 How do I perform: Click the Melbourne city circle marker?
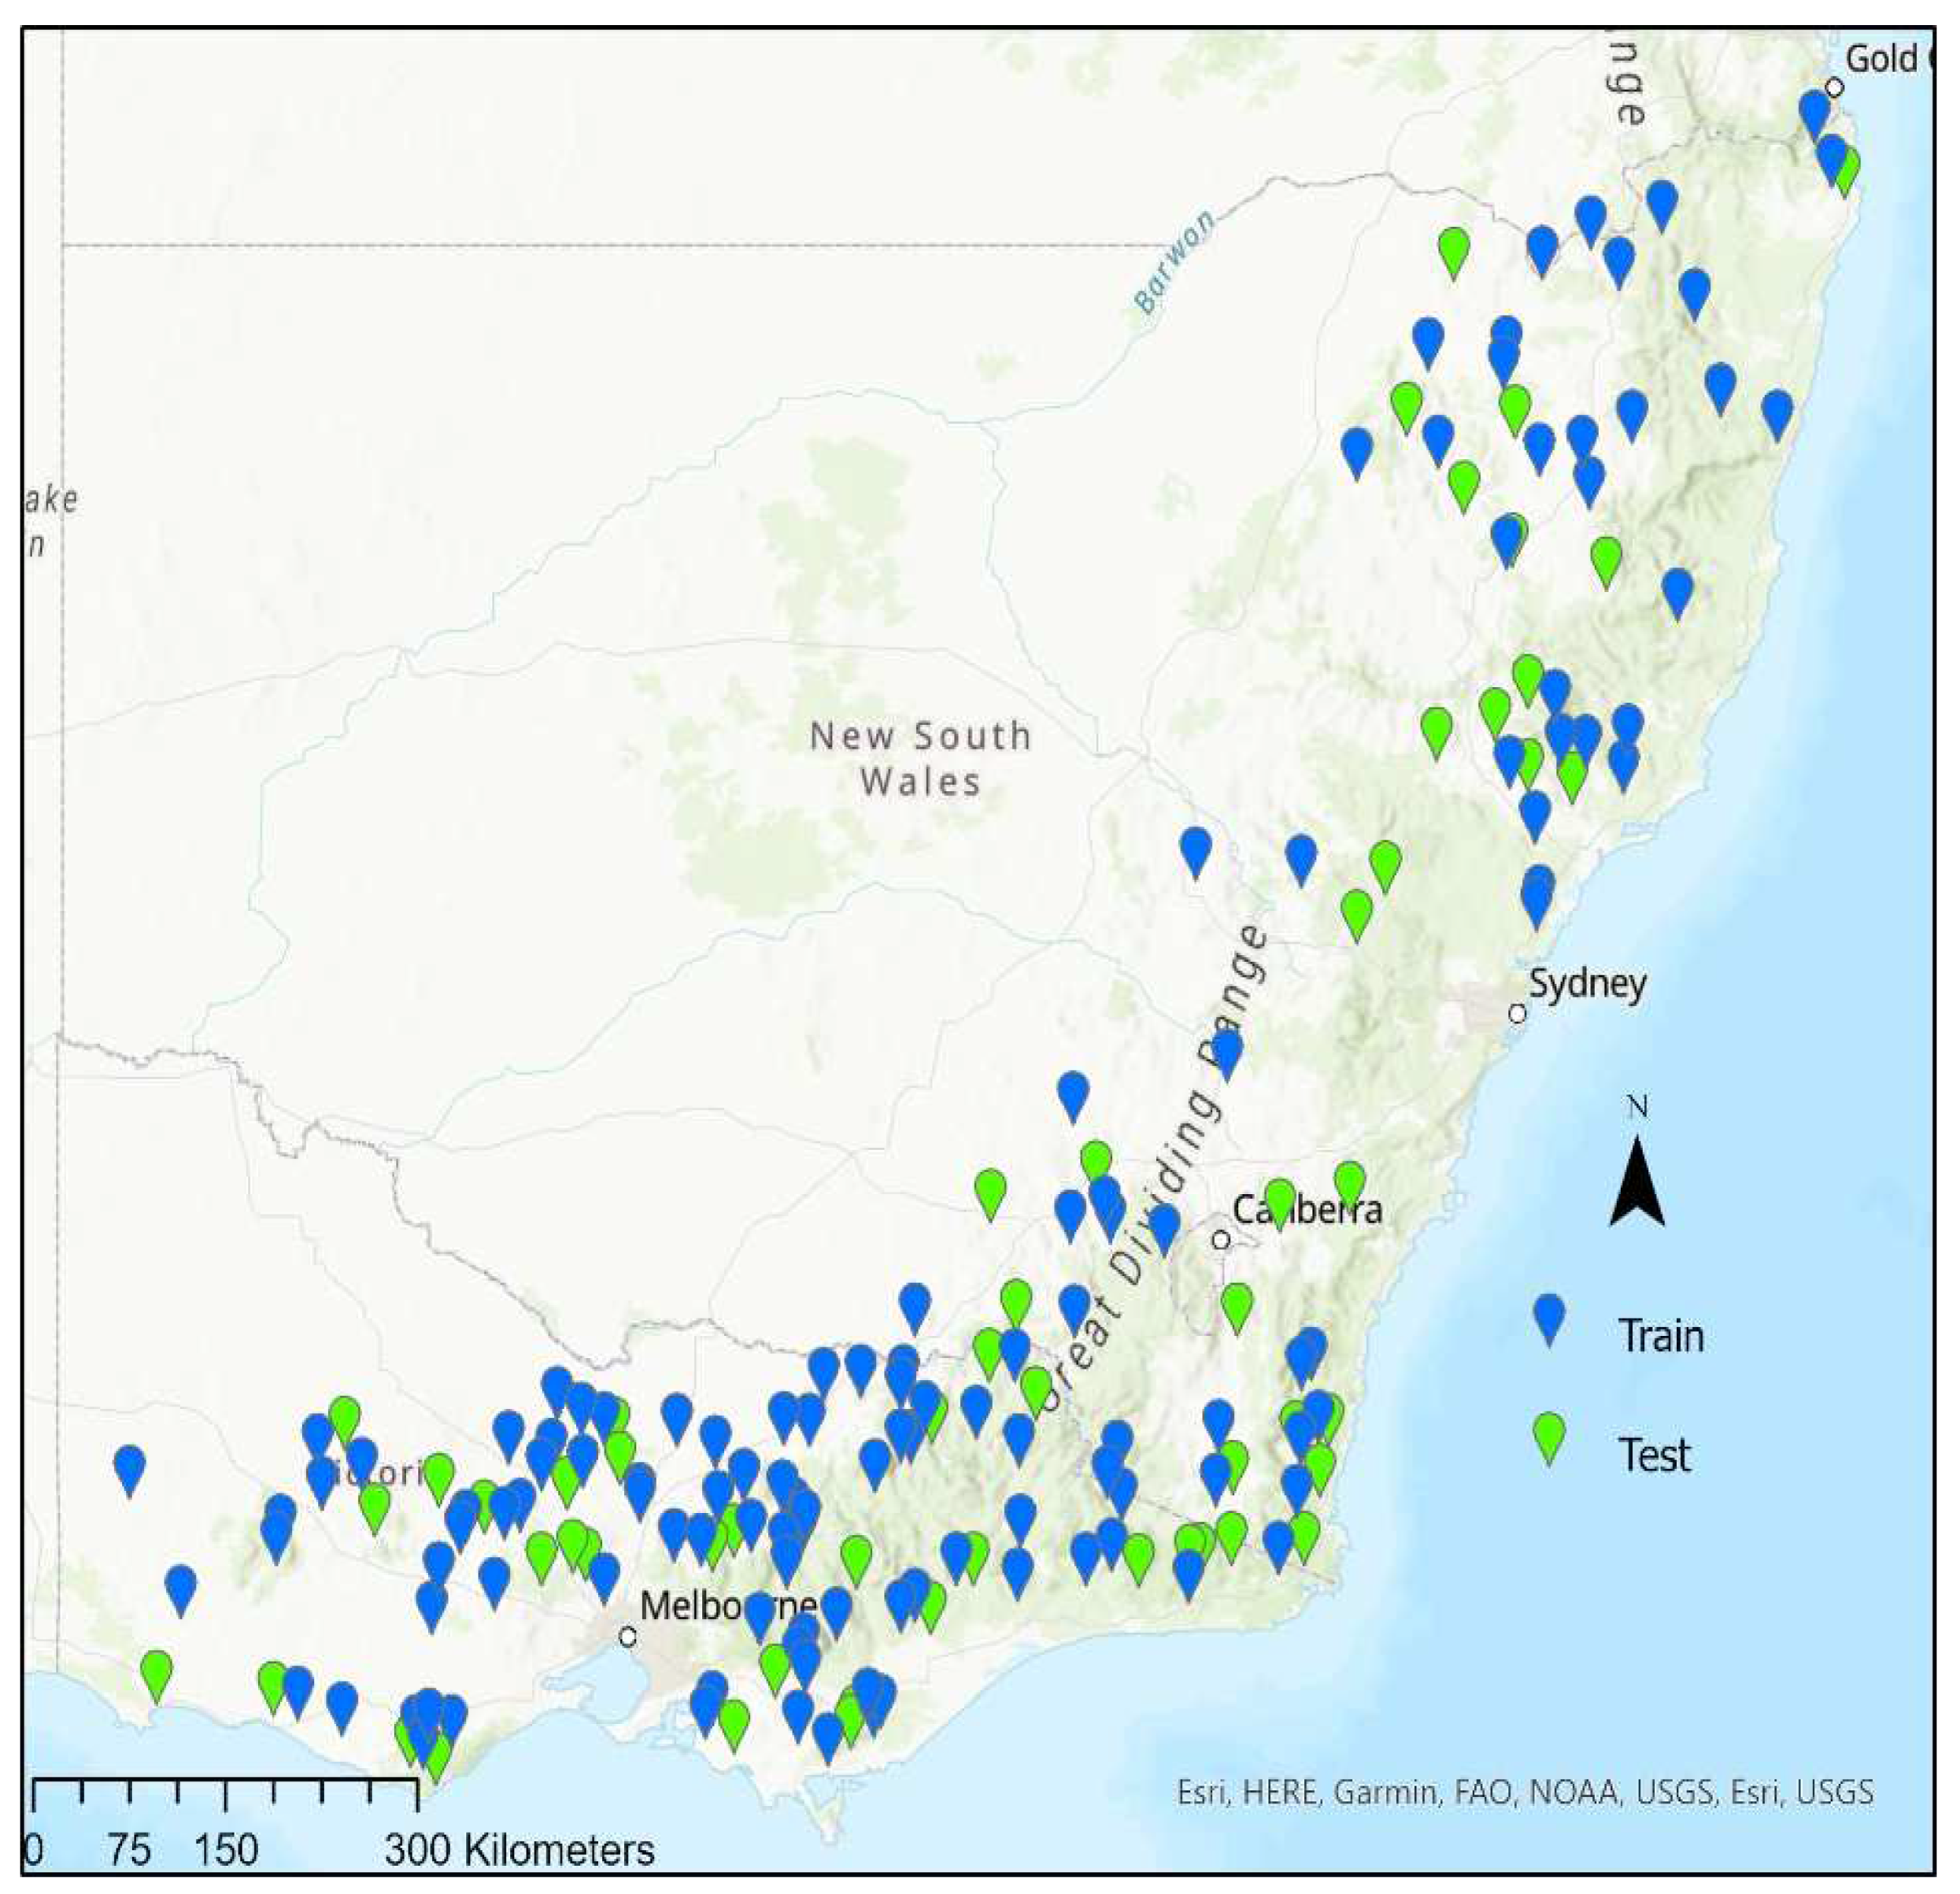(627, 1637)
